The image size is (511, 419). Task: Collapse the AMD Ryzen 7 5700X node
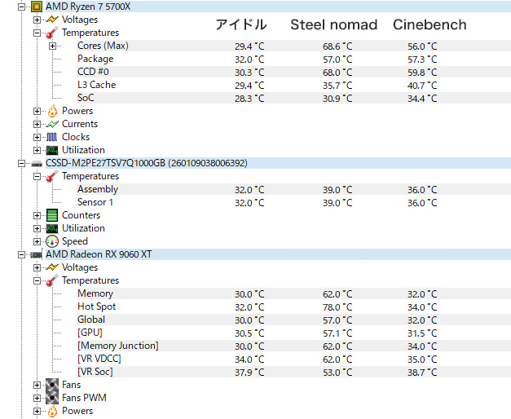[21, 7]
